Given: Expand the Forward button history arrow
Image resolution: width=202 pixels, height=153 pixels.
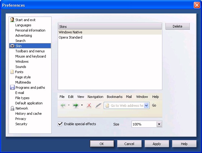Looking at the screenshot, I should tap(82, 105).
